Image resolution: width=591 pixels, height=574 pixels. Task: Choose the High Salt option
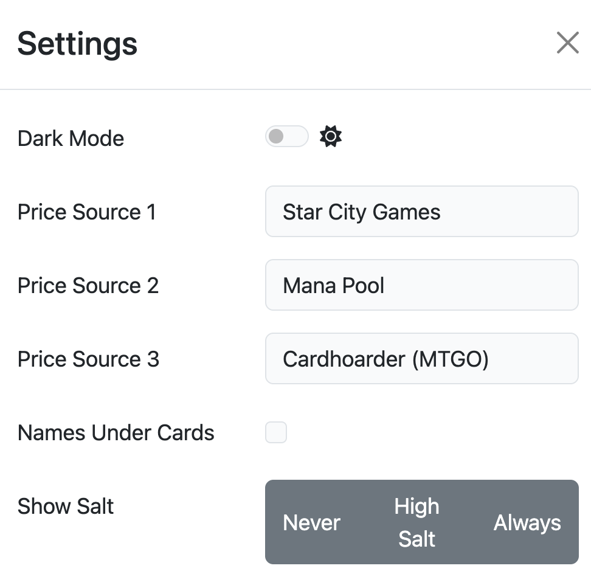point(416,522)
